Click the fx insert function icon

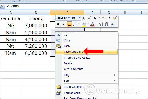click(x=2, y=6)
